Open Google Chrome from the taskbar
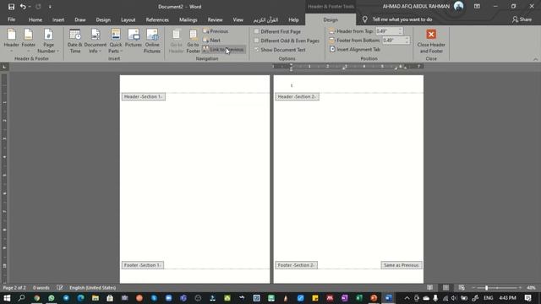 (36, 298)
